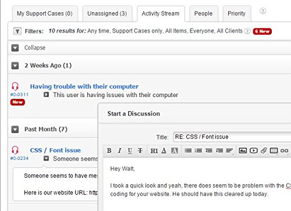Click the help icon after All Clients

click(x=247, y=31)
